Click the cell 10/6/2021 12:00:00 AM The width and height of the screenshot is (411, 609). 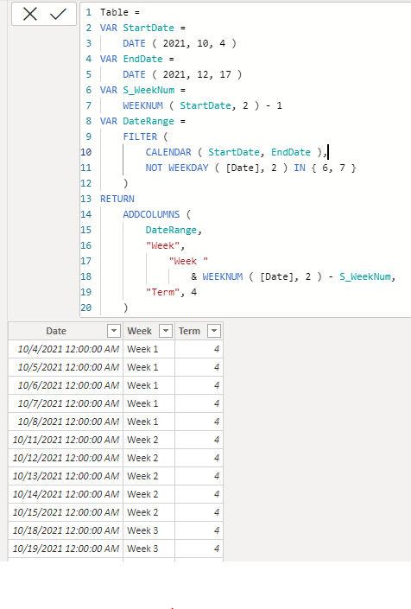pos(66,385)
